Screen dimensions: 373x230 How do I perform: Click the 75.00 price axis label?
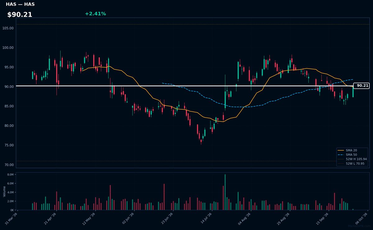click(9, 145)
